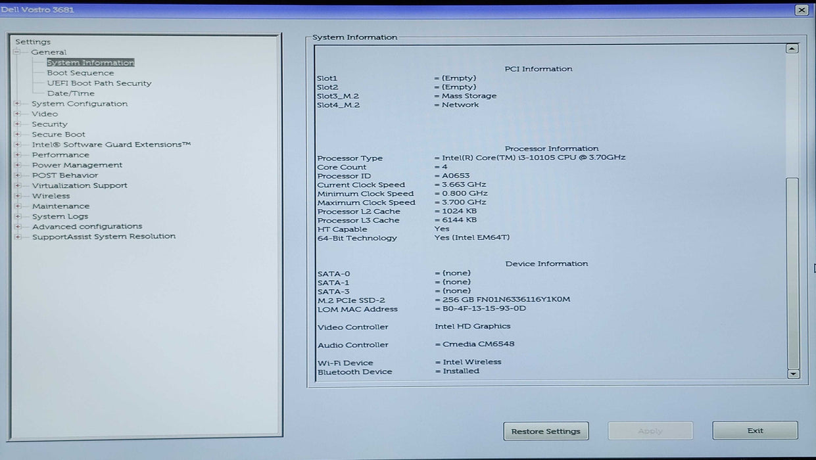Open Virtualization Support settings

click(80, 186)
